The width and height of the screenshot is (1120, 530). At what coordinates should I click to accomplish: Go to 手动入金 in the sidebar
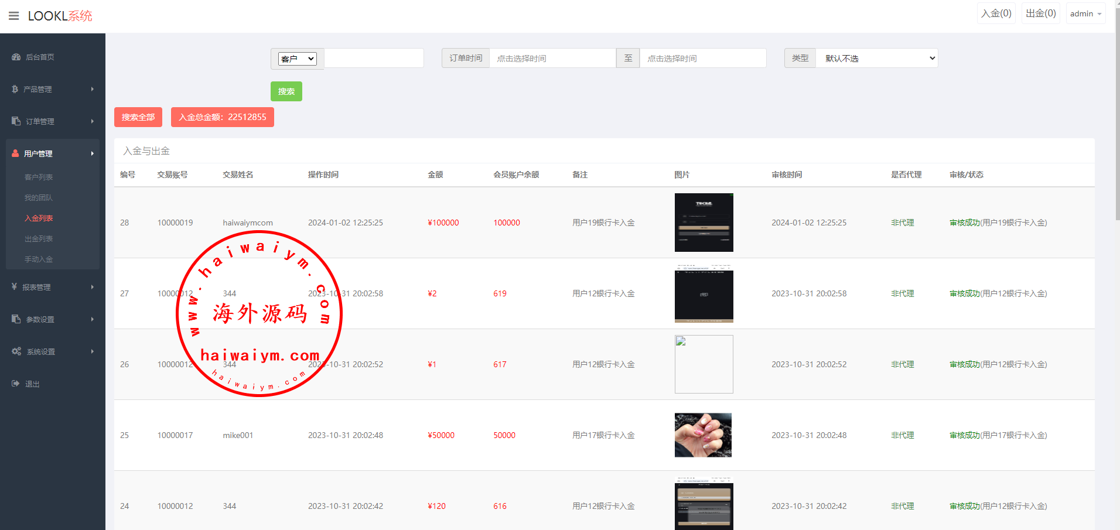[x=39, y=259]
